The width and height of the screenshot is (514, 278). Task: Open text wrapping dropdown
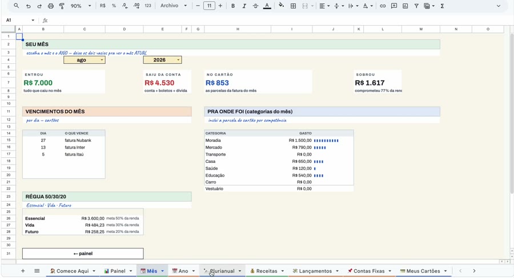pos(353,6)
